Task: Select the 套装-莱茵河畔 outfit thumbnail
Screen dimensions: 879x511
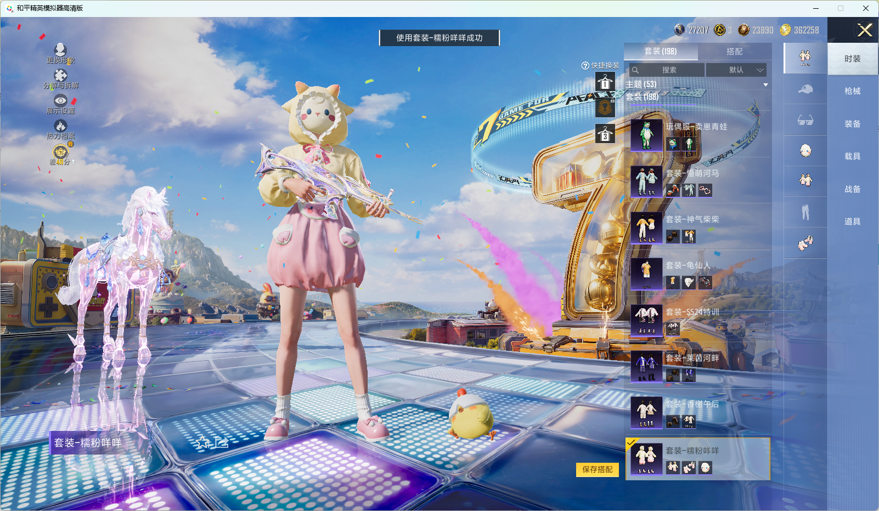Action: (646, 366)
